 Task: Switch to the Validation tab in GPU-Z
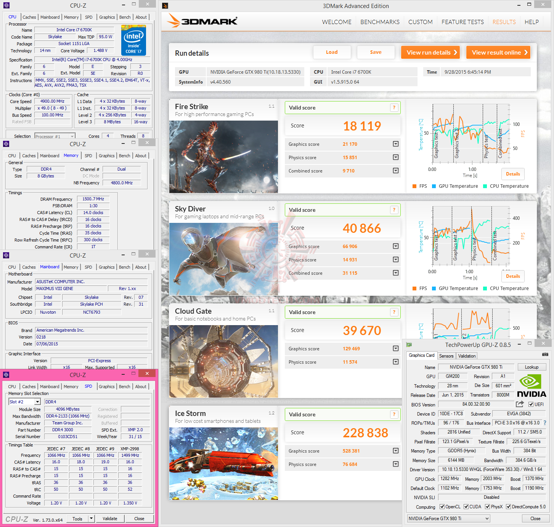tap(467, 356)
